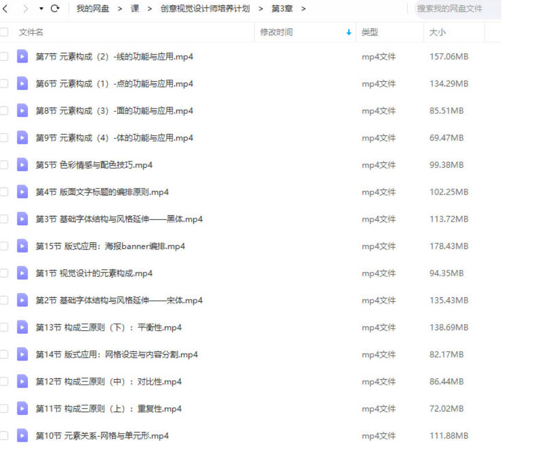Click video icon of 第14节 网格设定与内容分割

point(22,354)
